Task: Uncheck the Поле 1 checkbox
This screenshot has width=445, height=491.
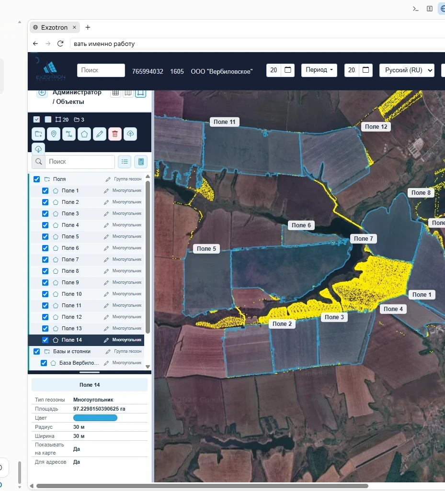Action: [46, 190]
